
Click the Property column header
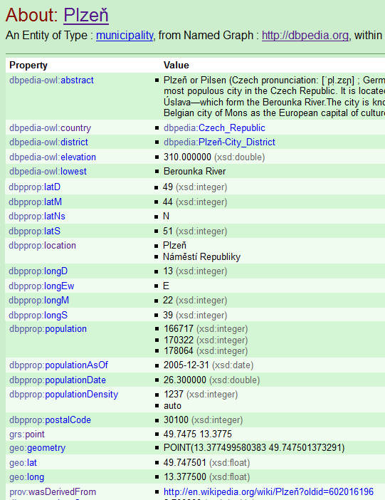point(28,66)
